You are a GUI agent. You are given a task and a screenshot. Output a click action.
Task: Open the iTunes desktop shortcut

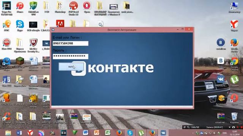[20, 7]
